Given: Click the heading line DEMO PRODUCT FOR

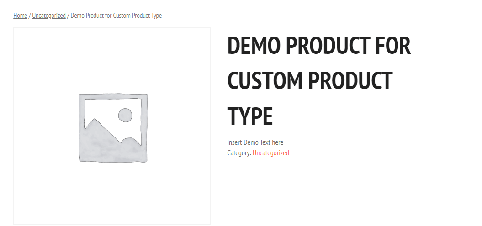Looking at the screenshot, I should coord(319,46).
